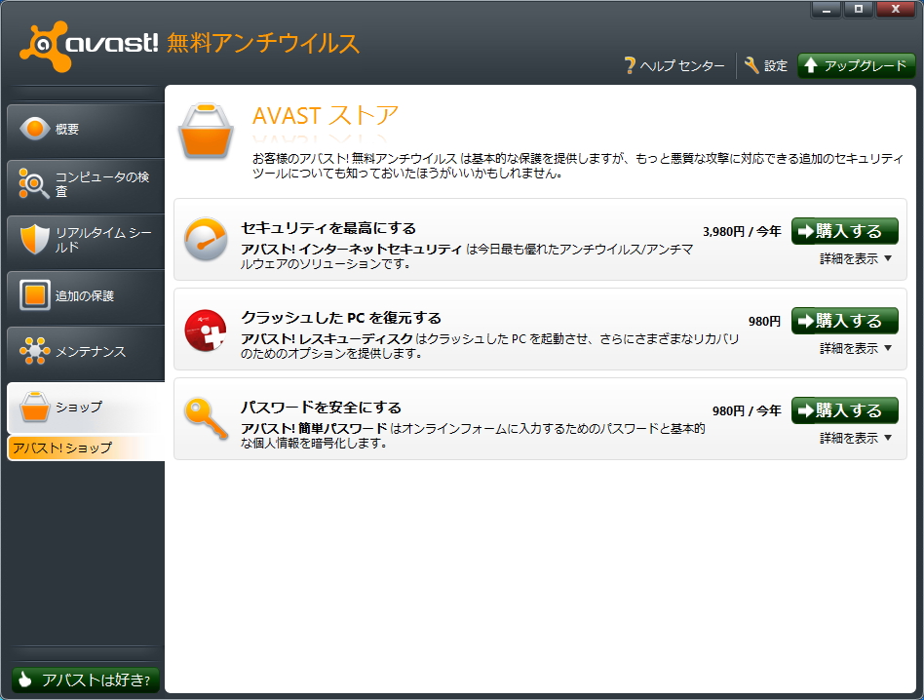Viewport: 924px width, 700px height.
Task: Purchase レスキューディスク with 購入する button
Action: [844, 321]
